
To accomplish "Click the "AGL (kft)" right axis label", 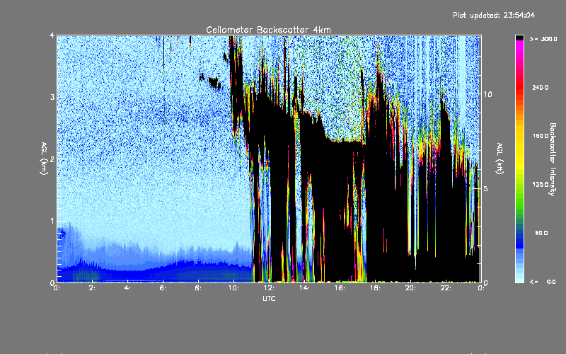I will pos(500,159).
